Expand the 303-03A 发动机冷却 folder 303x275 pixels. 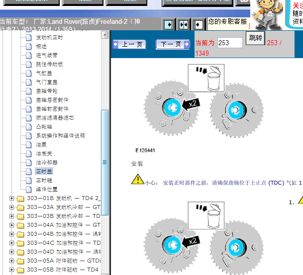coord(11,207)
